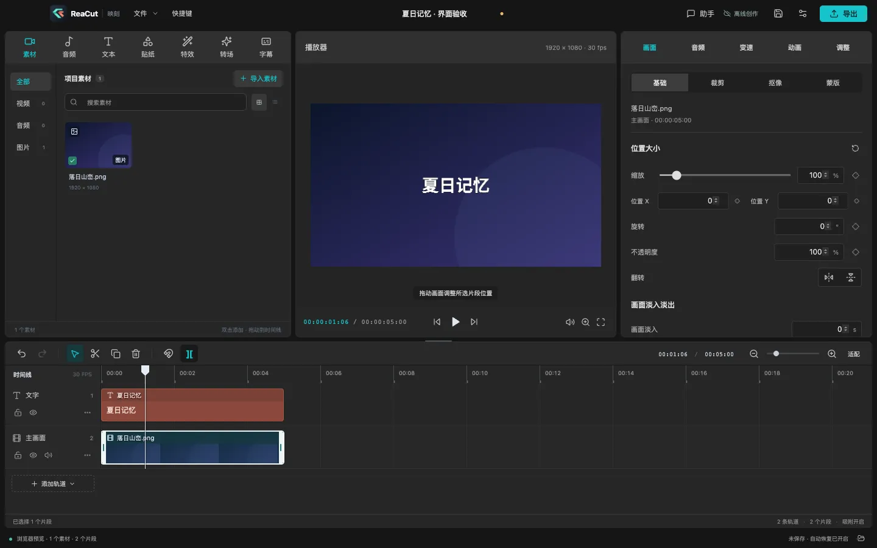Screen dimensions: 877x548
Task: Zoom out the timeline with the minus magnifier
Action: click(x=754, y=354)
